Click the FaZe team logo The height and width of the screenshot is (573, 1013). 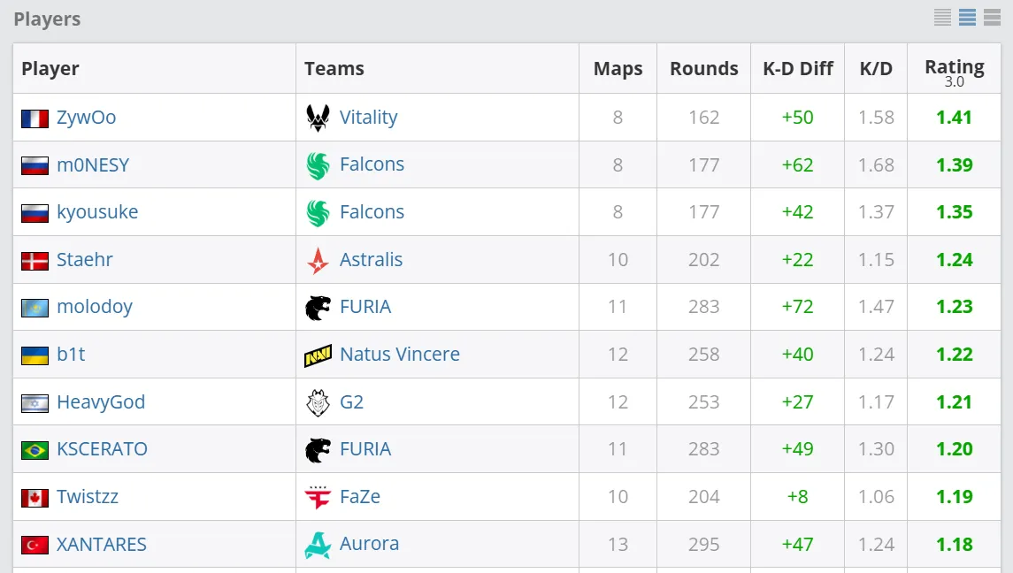[x=318, y=497]
